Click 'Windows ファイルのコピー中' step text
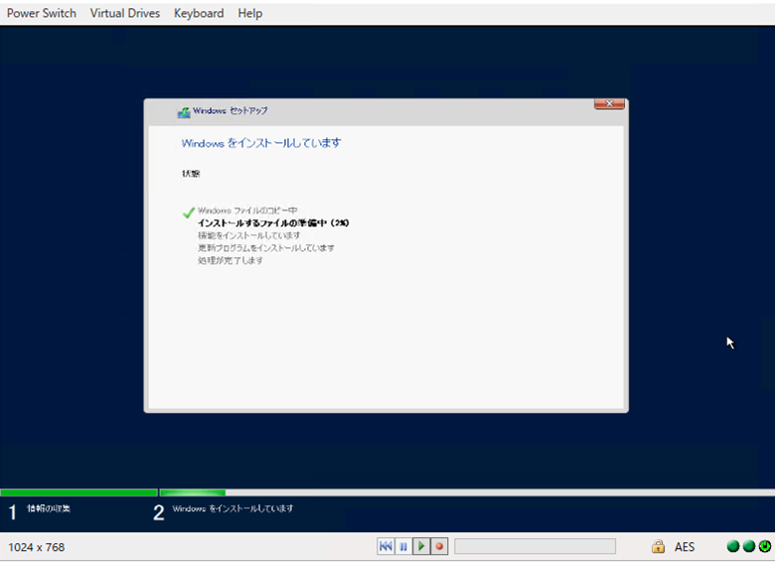 pyautogui.click(x=247, y=211)
